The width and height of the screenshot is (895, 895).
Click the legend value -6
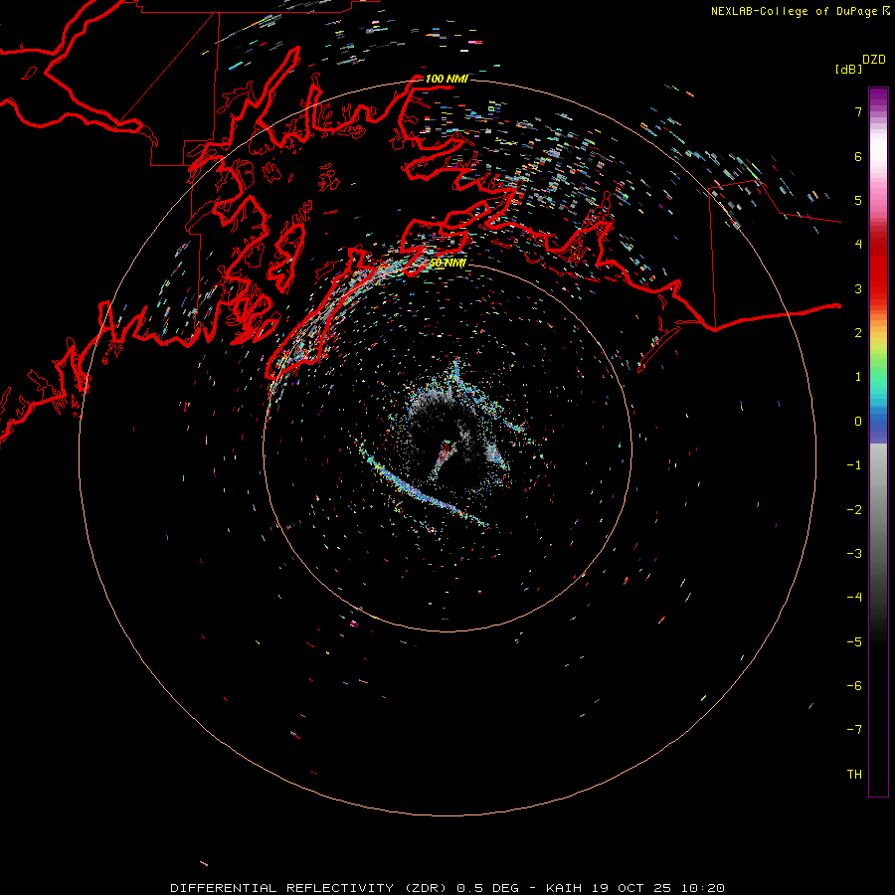point(854,685)
